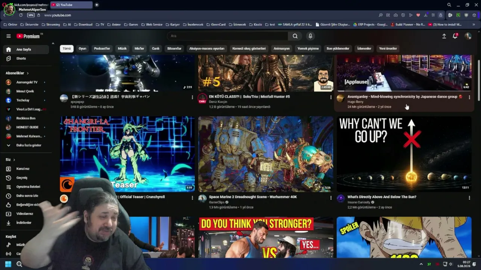This screenshot has width=481, height=270.
Task: Start voice search with the microphone icon
Action: coord(310,36)
